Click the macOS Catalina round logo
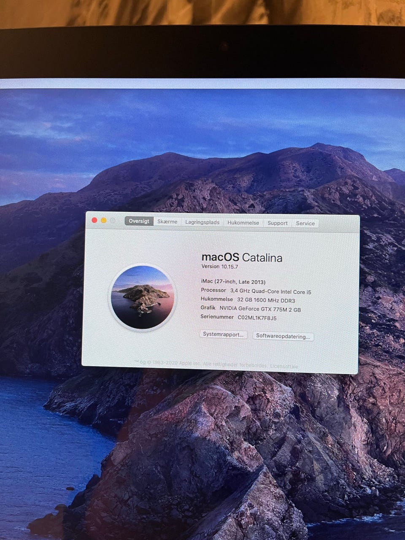Viewport: 405px width, 540px height. pyautogui.click(x=143, y=297)
